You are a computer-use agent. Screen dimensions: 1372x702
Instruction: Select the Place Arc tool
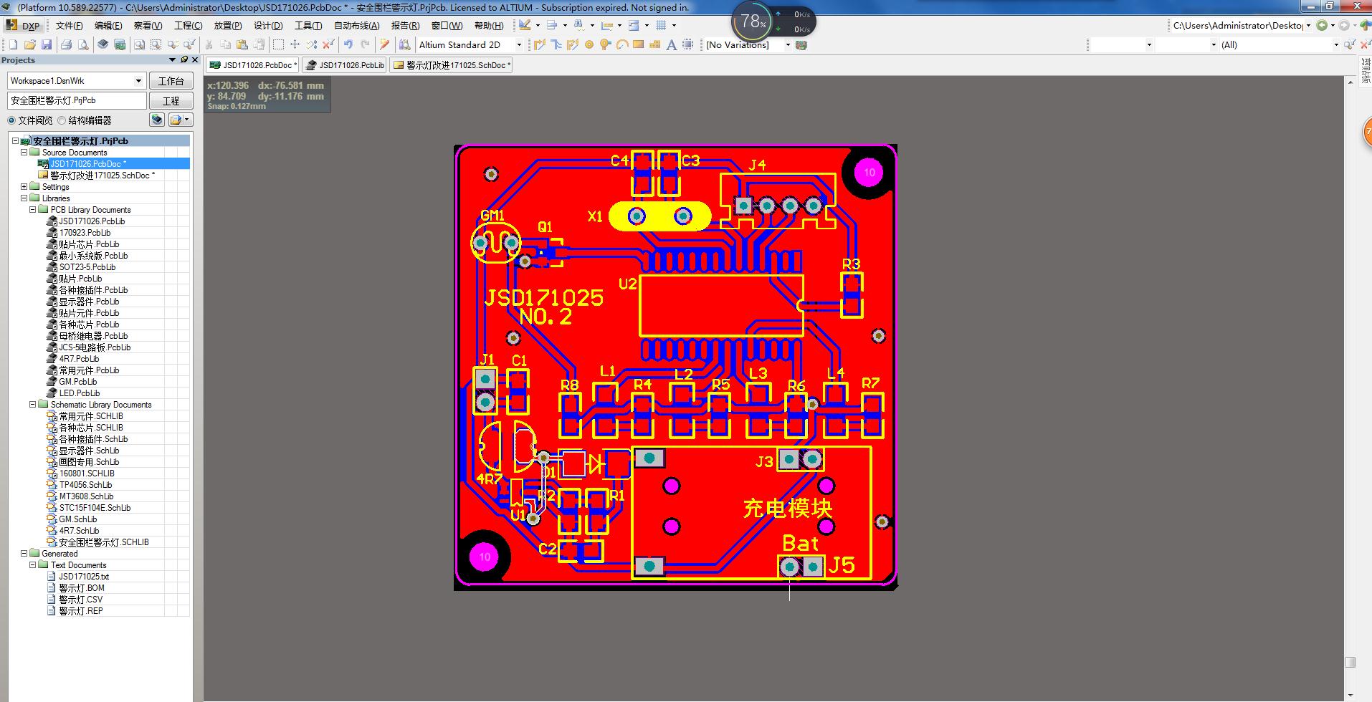click(622, 44)
